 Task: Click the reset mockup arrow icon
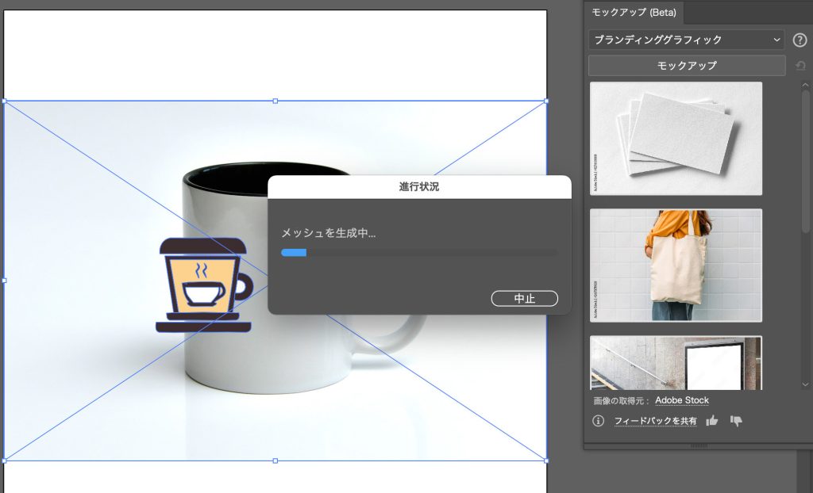tap(800, 65)
